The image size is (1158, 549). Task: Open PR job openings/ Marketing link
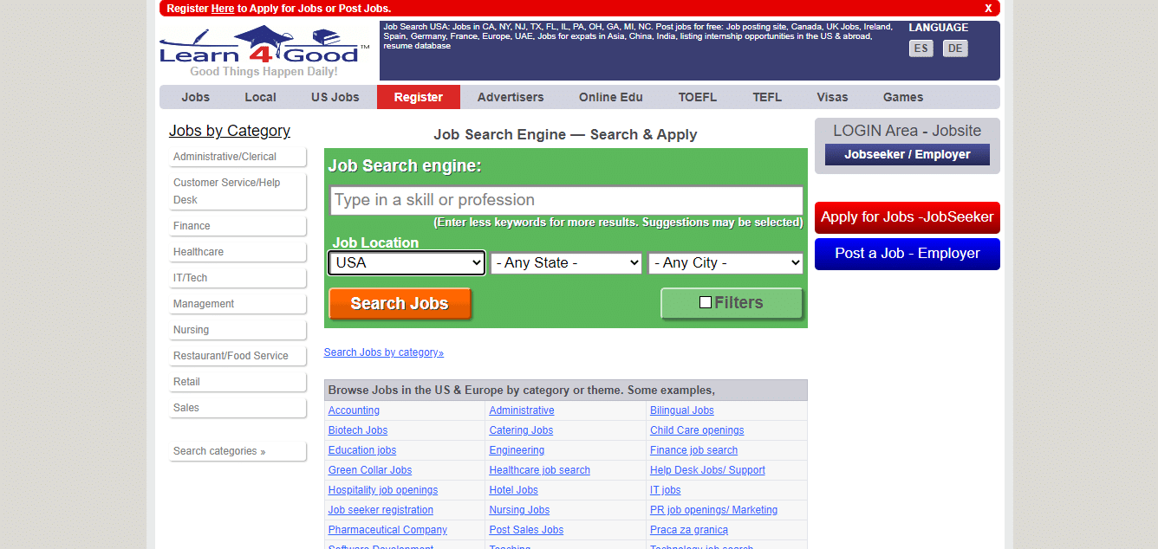714,510
